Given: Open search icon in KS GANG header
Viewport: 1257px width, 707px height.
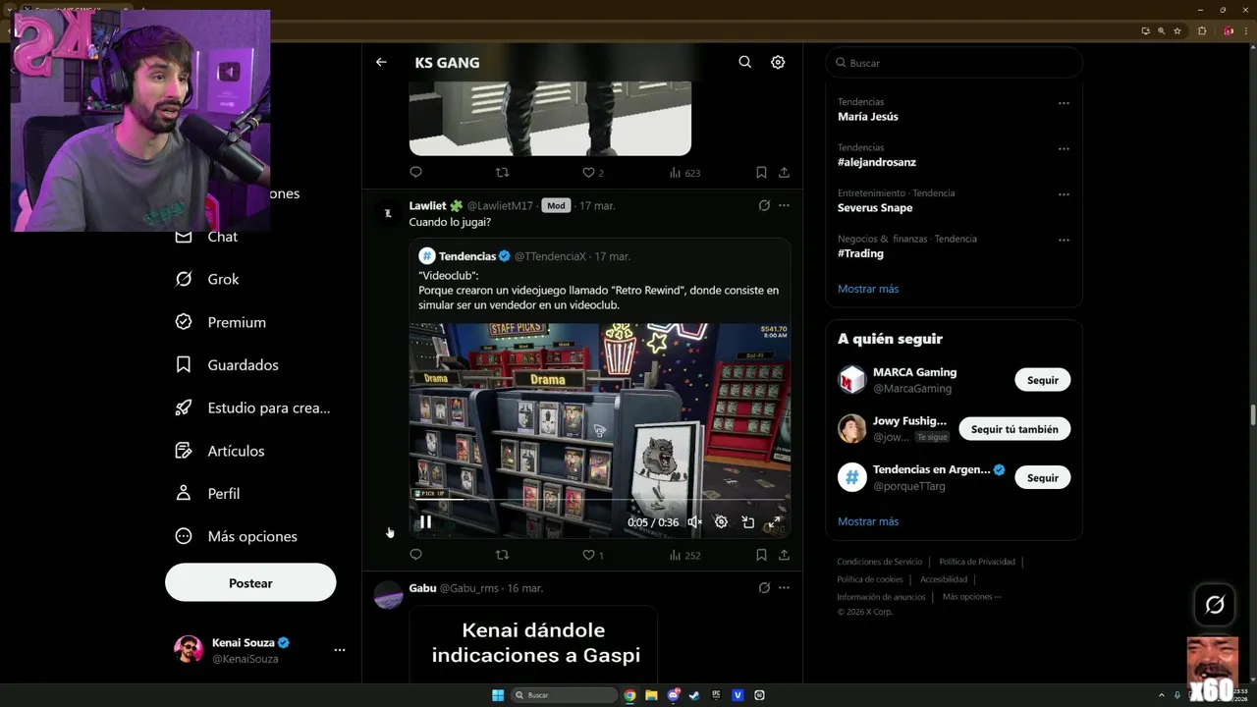Looking at the screenshot, I should tap(745, 62).
